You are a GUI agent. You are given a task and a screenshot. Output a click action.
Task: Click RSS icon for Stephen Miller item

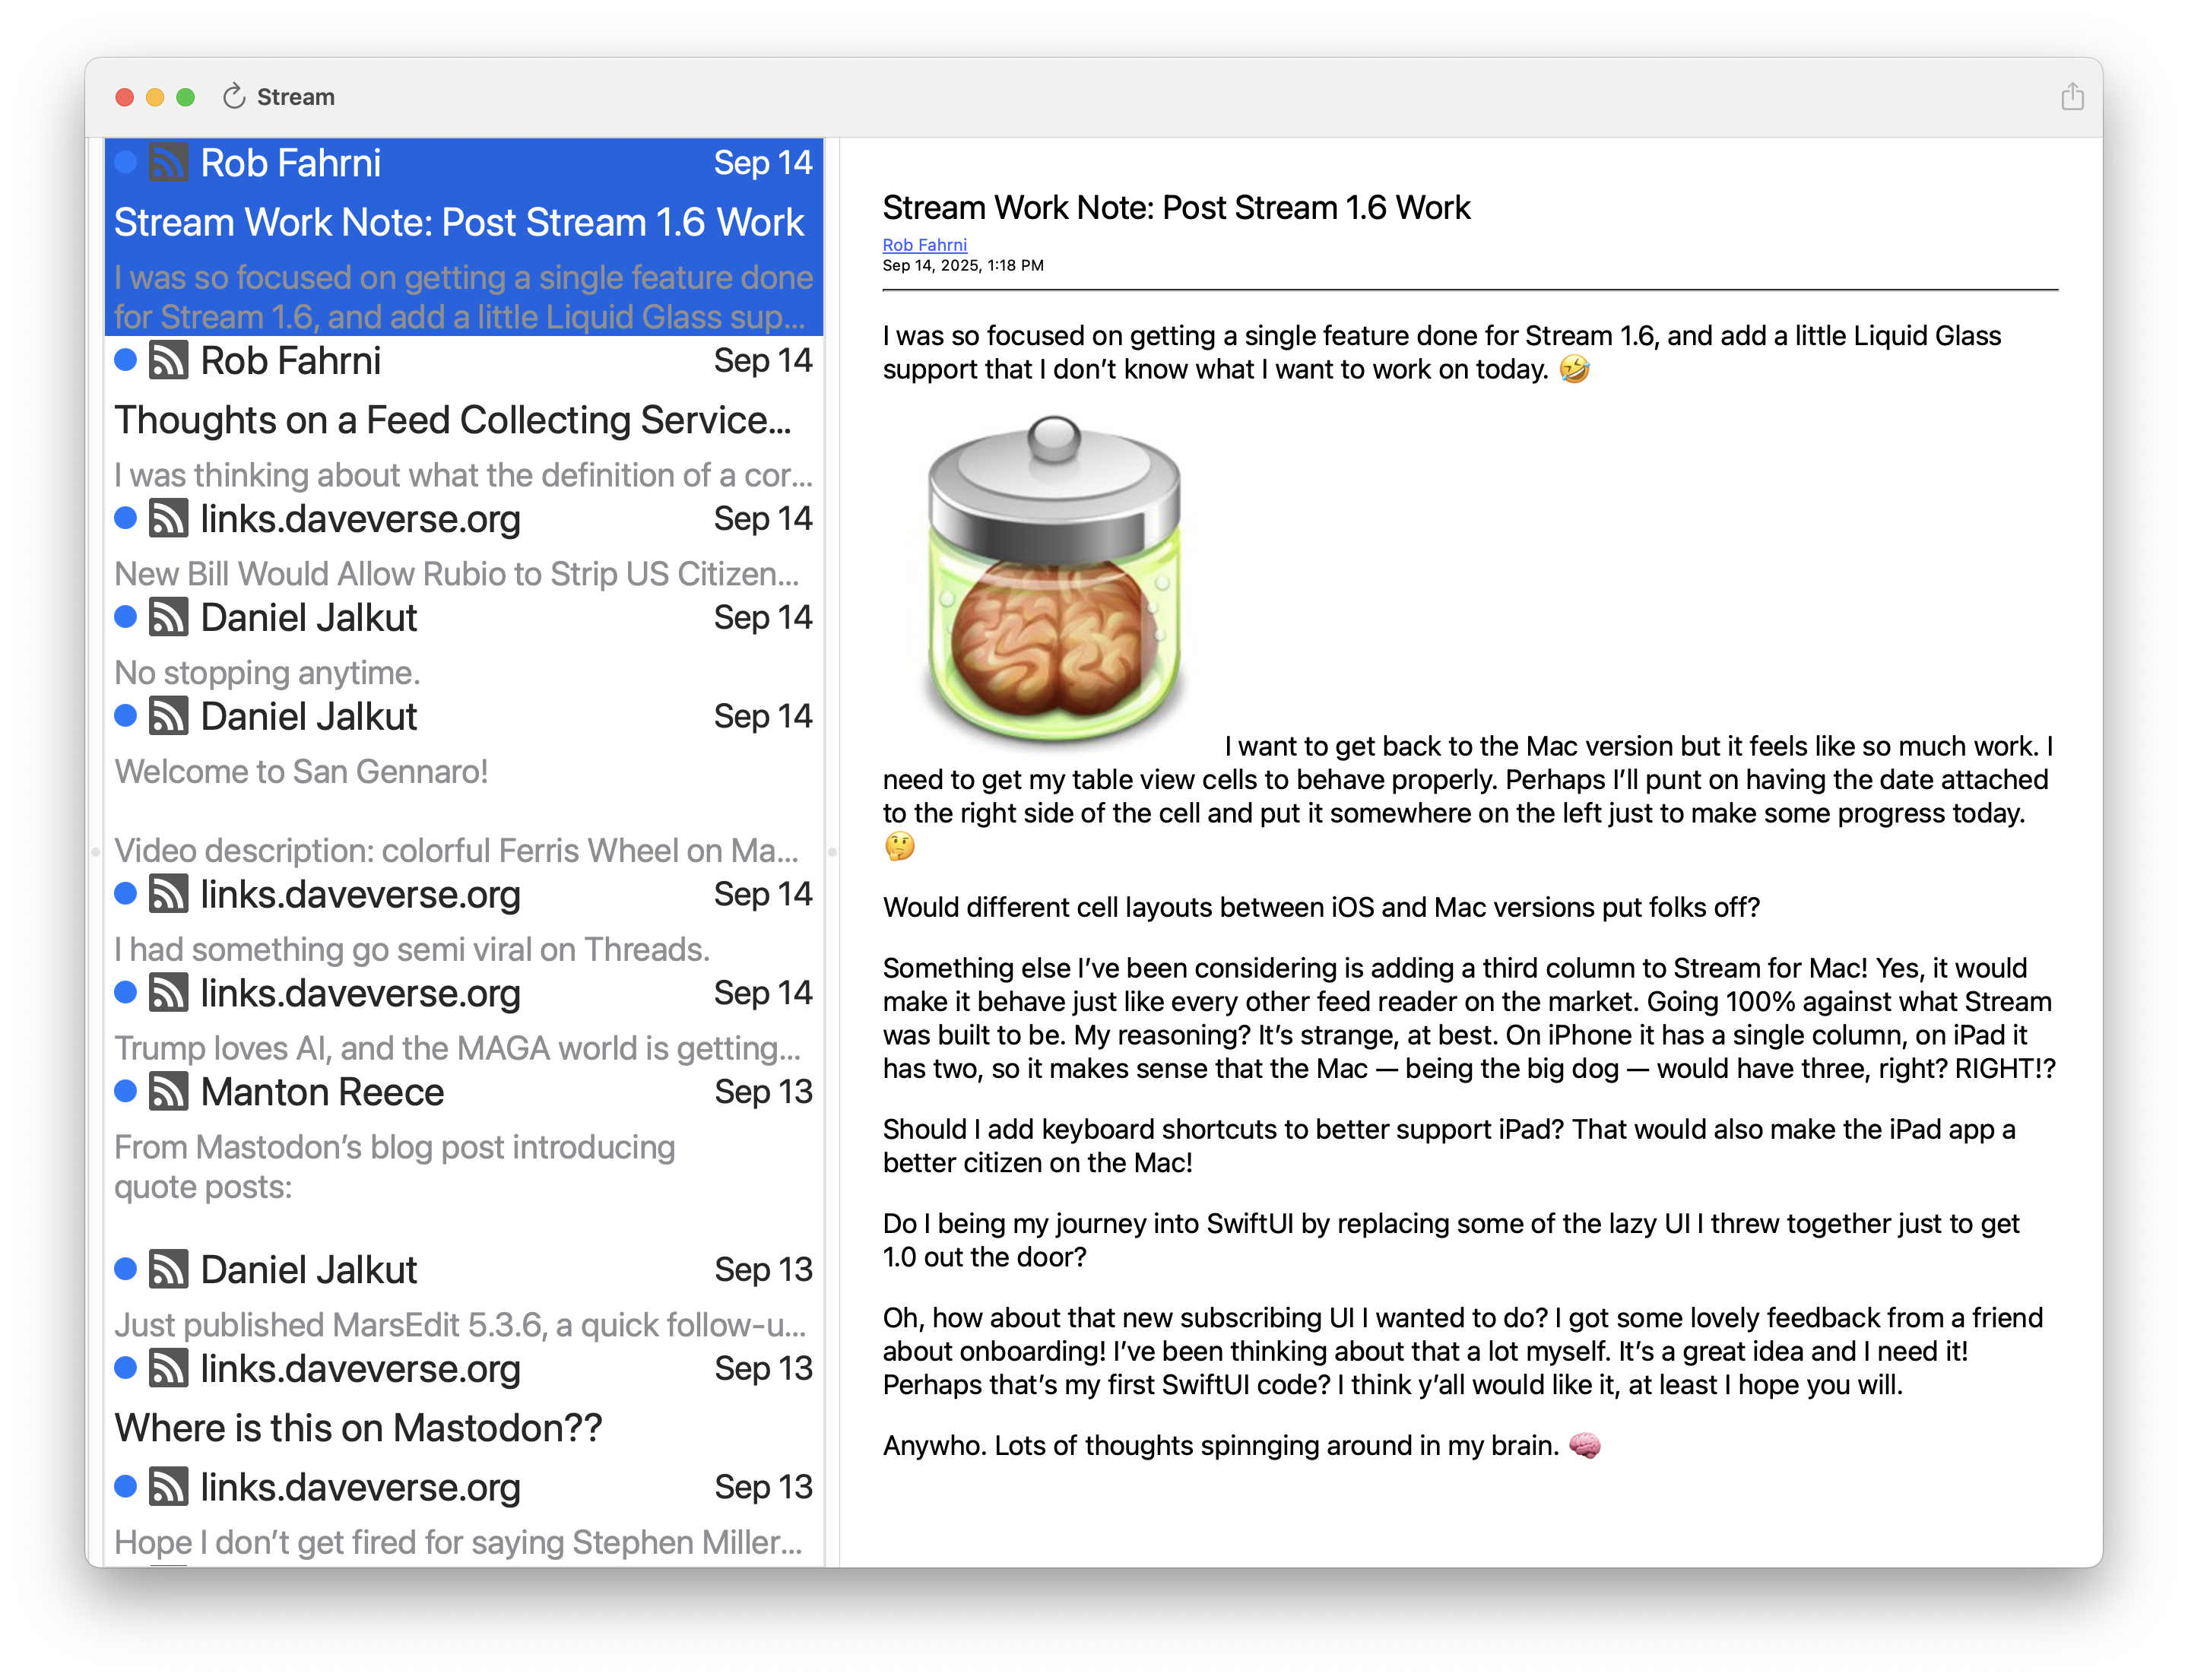168,1487
